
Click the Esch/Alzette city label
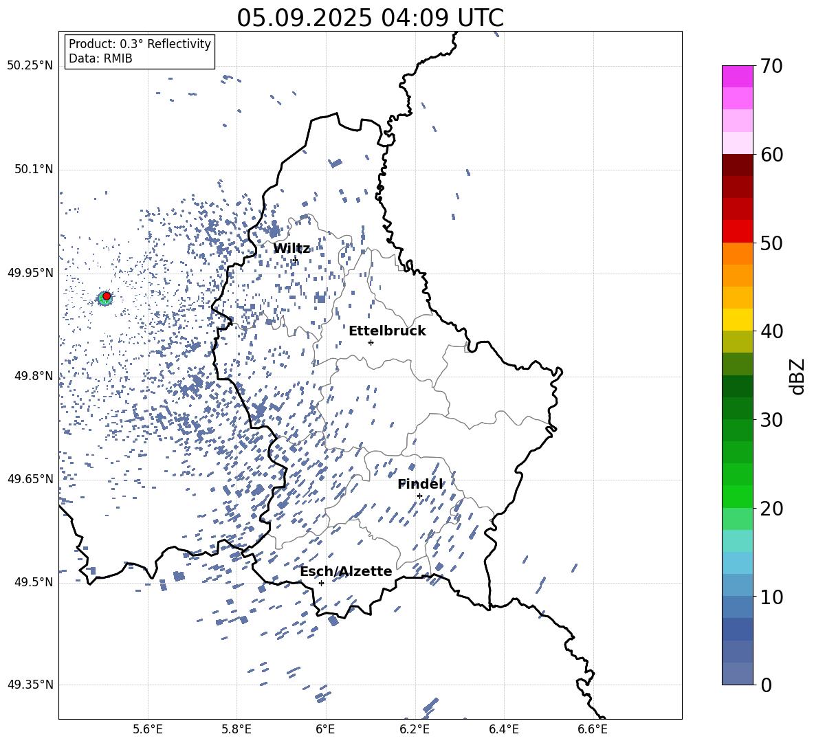coord(346,571)
